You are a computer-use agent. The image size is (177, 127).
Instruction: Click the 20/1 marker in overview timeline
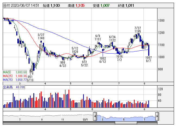tap(85, 120)
